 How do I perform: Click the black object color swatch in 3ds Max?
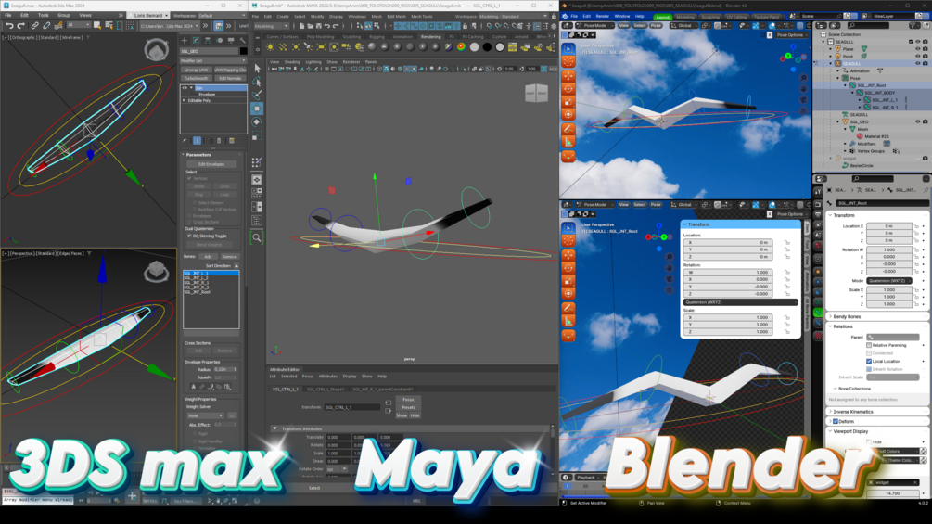coord(243,51)
